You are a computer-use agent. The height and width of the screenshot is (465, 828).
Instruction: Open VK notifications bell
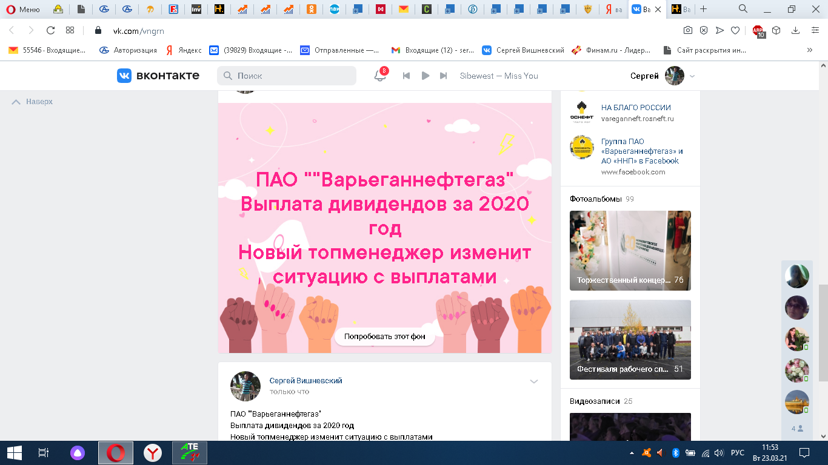(x=380, y=76)
